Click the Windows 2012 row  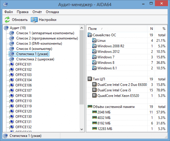[x=127, y=52]
